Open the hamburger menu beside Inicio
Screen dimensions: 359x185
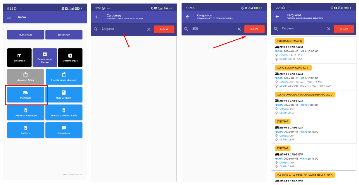tap(9, 17)
